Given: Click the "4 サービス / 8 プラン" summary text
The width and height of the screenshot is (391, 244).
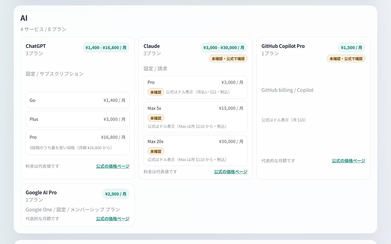Looking at the screenshot, I should [x=43, y=29].
